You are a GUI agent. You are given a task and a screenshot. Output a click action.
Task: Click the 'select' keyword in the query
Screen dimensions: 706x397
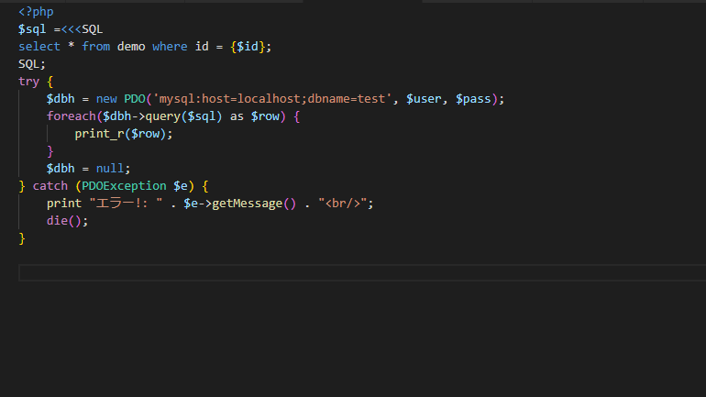tap(39, 47)
